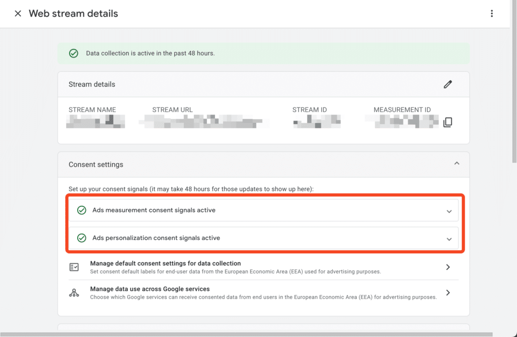
Task: Open Manage data use across Google services
Action: 149,289
